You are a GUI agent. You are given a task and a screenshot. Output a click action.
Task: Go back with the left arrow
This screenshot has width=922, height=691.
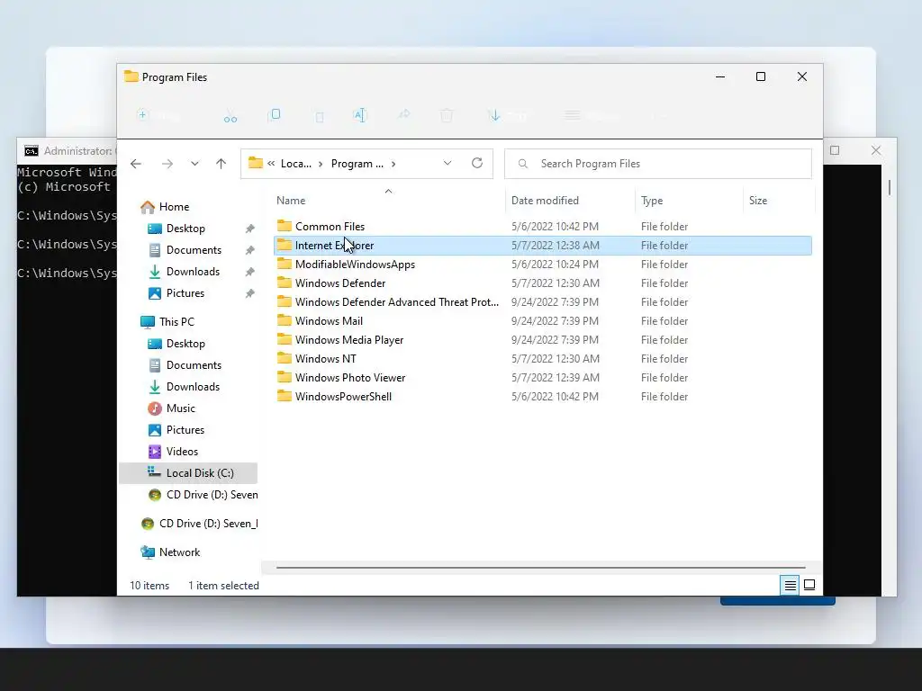tap(136, 164)
